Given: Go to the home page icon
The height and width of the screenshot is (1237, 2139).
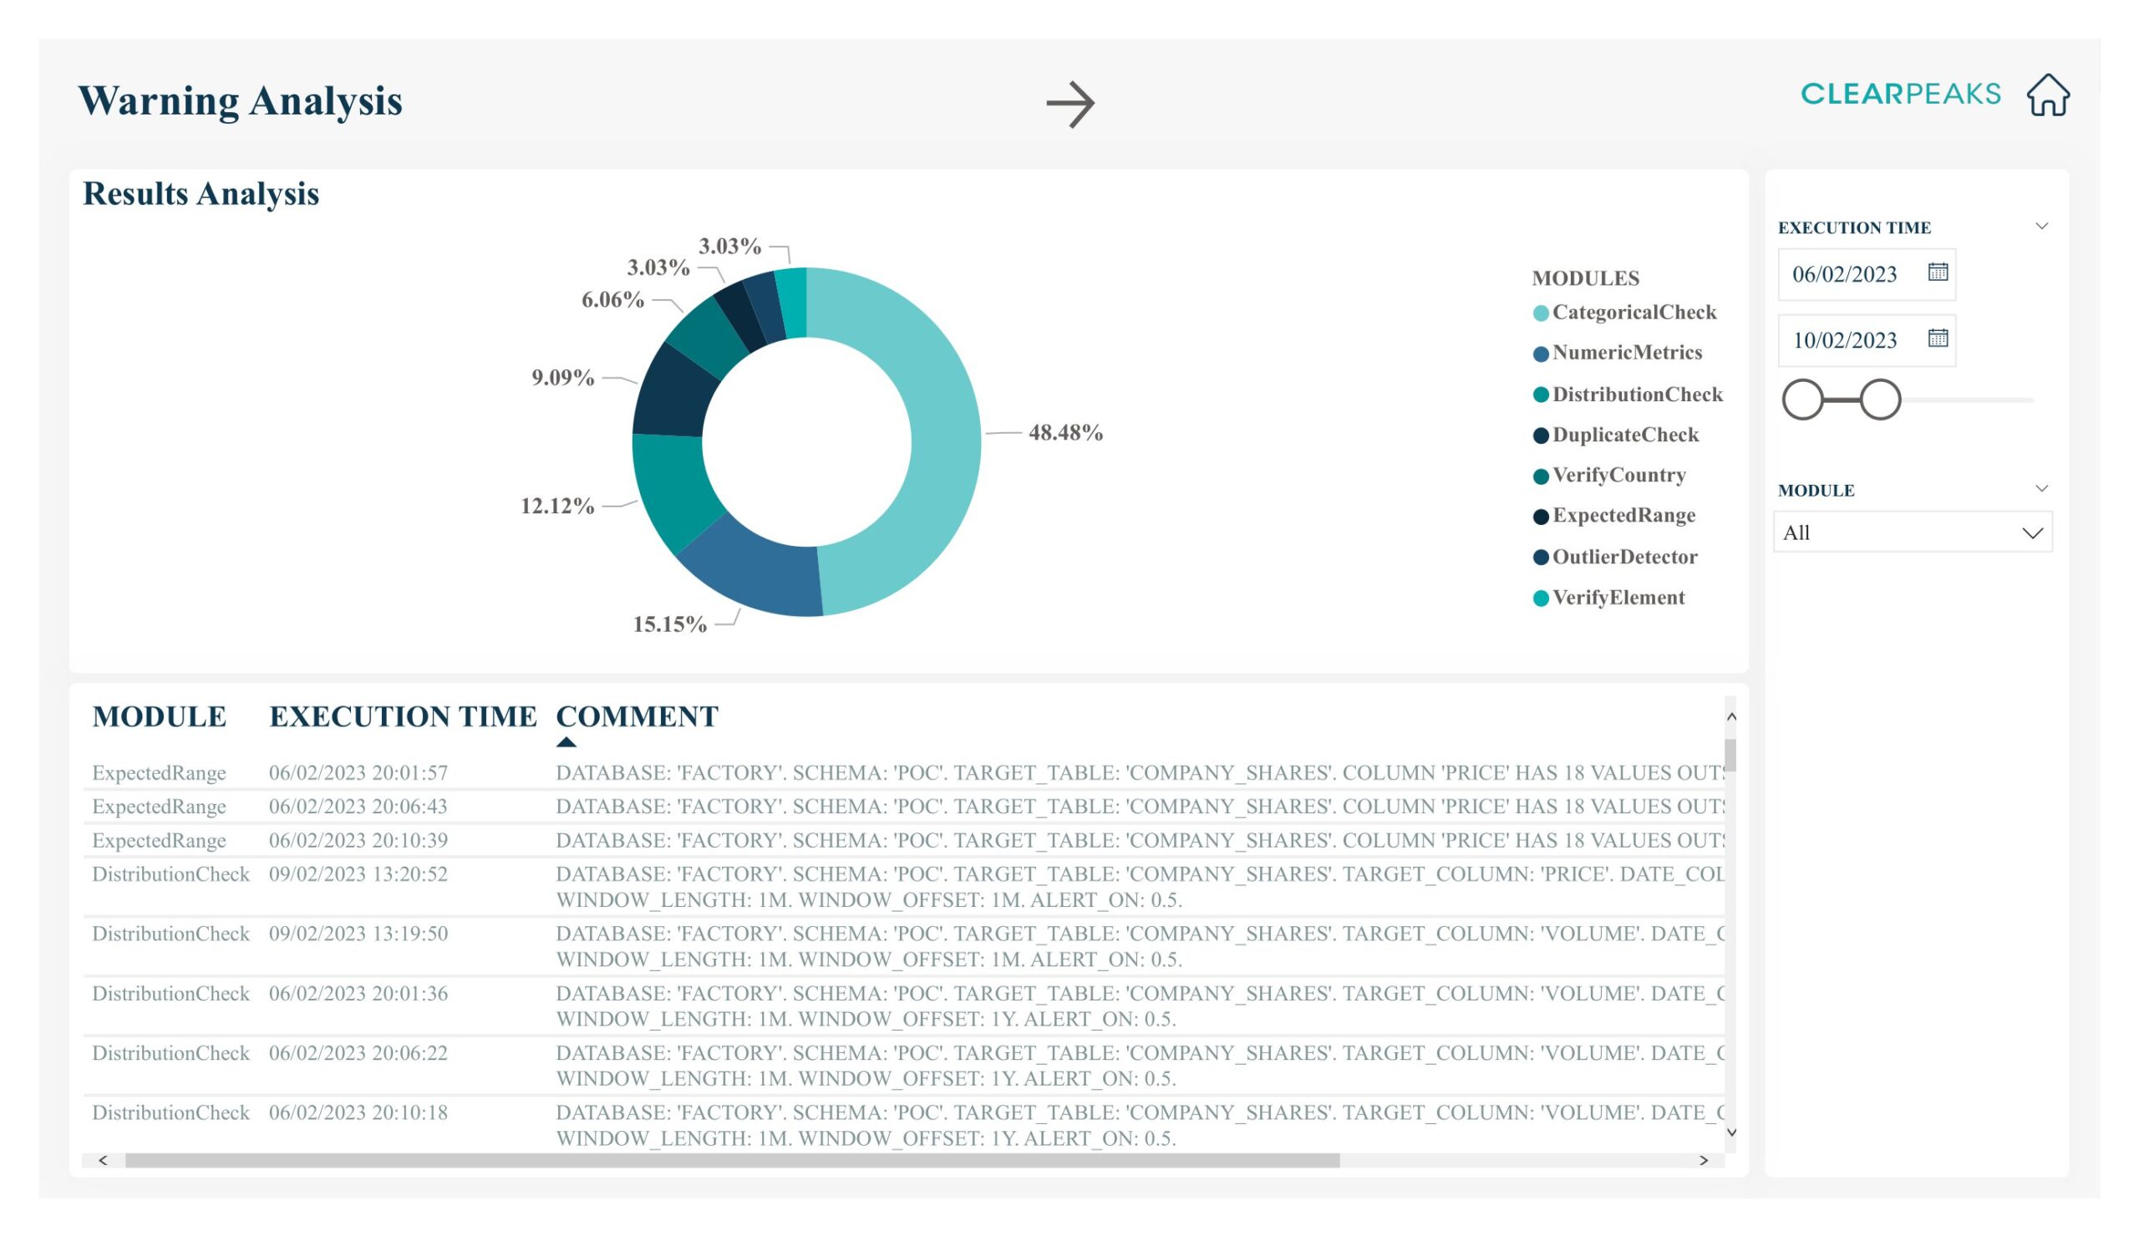Looking at the screenshot, I should click(x=2048, y=94).
